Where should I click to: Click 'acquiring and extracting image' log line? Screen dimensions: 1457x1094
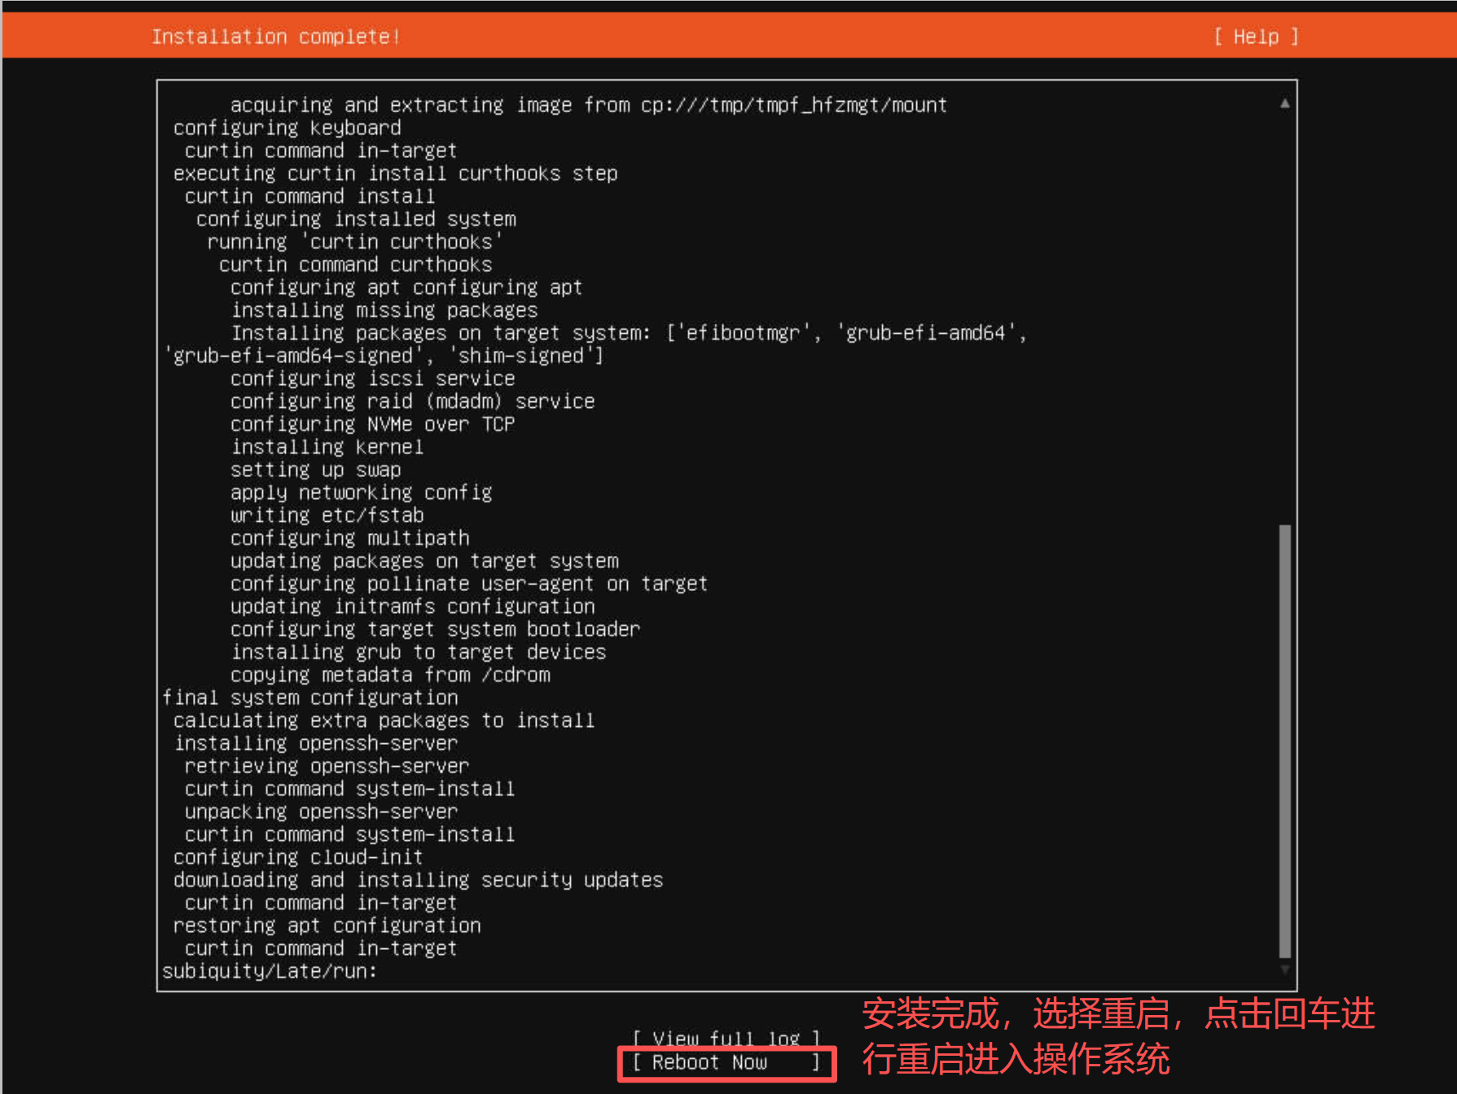click(588, 105)
